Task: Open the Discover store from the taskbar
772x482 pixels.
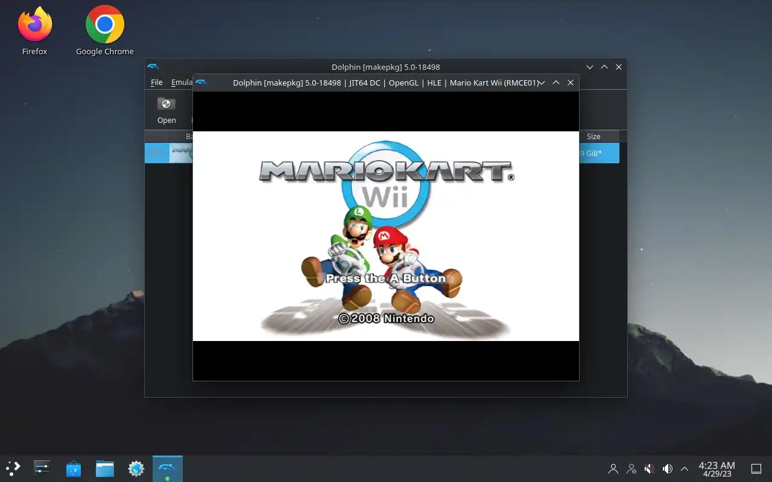Action: (x=74, y=468)
